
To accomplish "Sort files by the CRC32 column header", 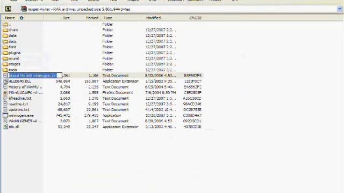I will (195, 18).
